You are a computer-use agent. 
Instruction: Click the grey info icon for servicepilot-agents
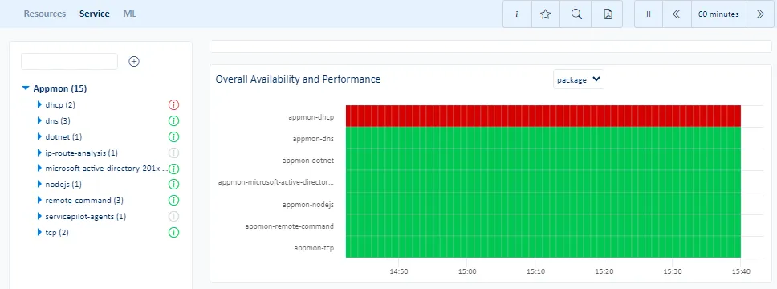173,216
